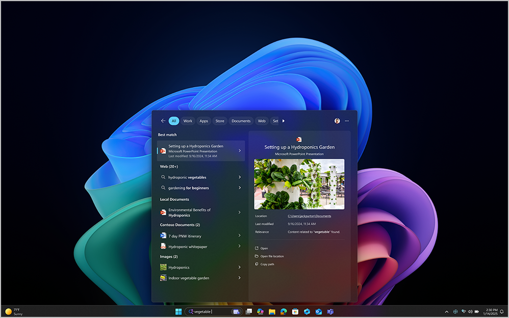Expand the Hydroponic whitepaper chevron

click(x=240, y=246)
